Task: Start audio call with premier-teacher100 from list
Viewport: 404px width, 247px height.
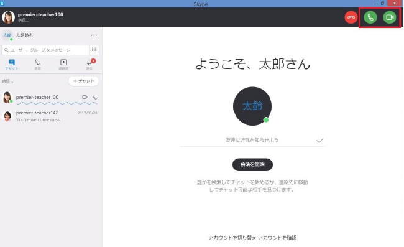Action: click(94, 97)
